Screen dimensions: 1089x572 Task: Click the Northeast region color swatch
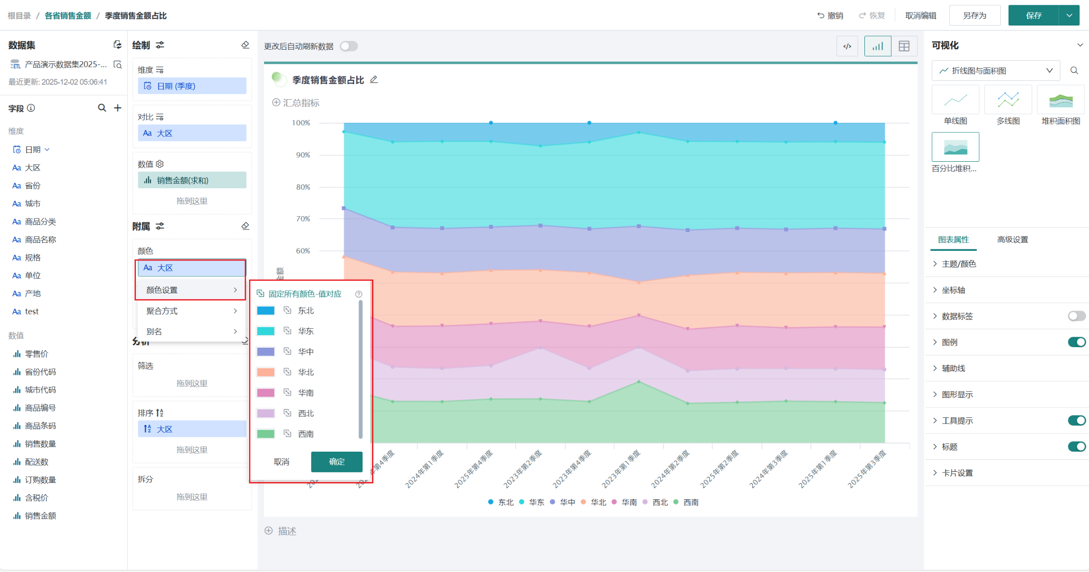tap(266, 311)
